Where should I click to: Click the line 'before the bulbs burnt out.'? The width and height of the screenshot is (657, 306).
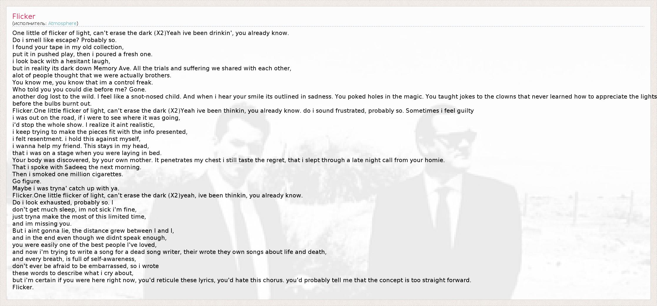click(52, 104)
